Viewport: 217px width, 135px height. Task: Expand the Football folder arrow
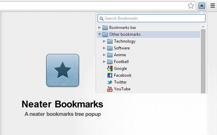[x=104, y=62]
